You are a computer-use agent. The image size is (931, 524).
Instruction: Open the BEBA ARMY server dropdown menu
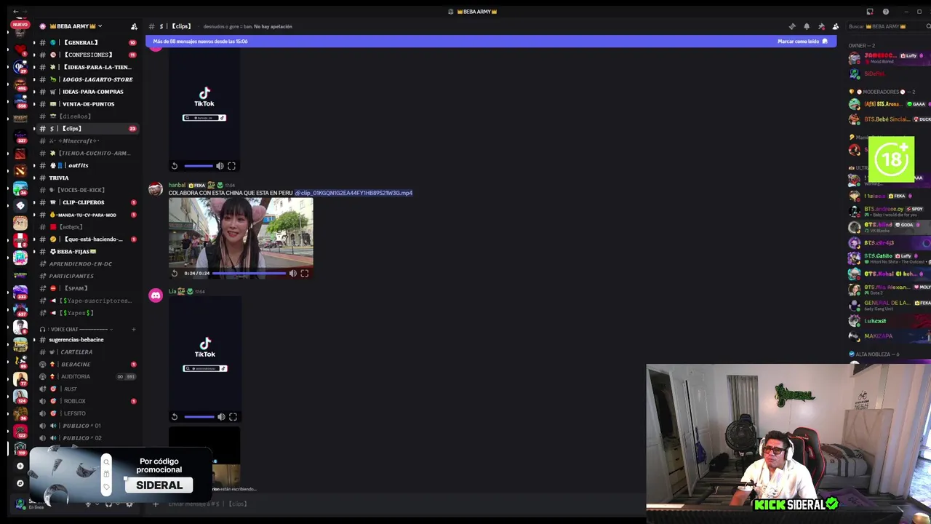coord(76,26)
